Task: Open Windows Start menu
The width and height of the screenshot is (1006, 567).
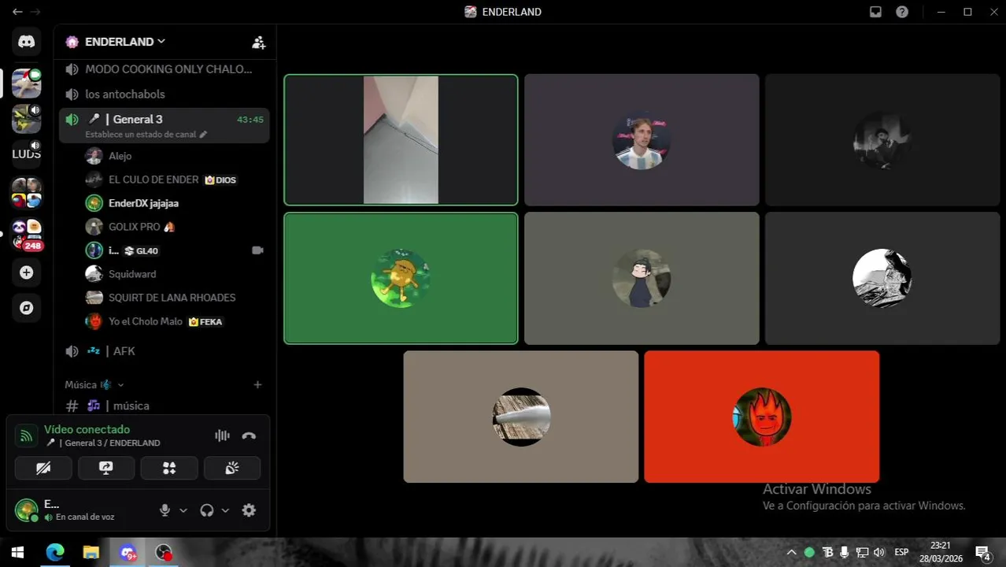Action: tap(17, 553)
